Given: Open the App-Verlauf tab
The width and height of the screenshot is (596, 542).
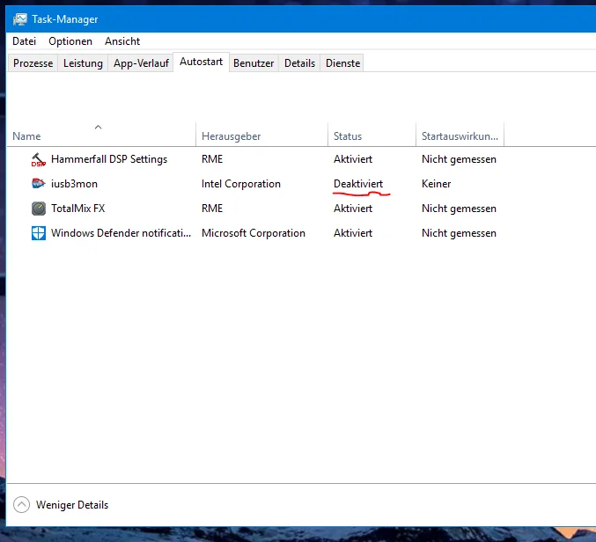Looking at the screenshot, I should (141, 63).
